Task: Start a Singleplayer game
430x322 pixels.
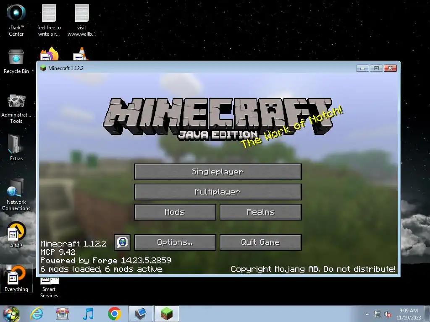Action: point(218,171)
